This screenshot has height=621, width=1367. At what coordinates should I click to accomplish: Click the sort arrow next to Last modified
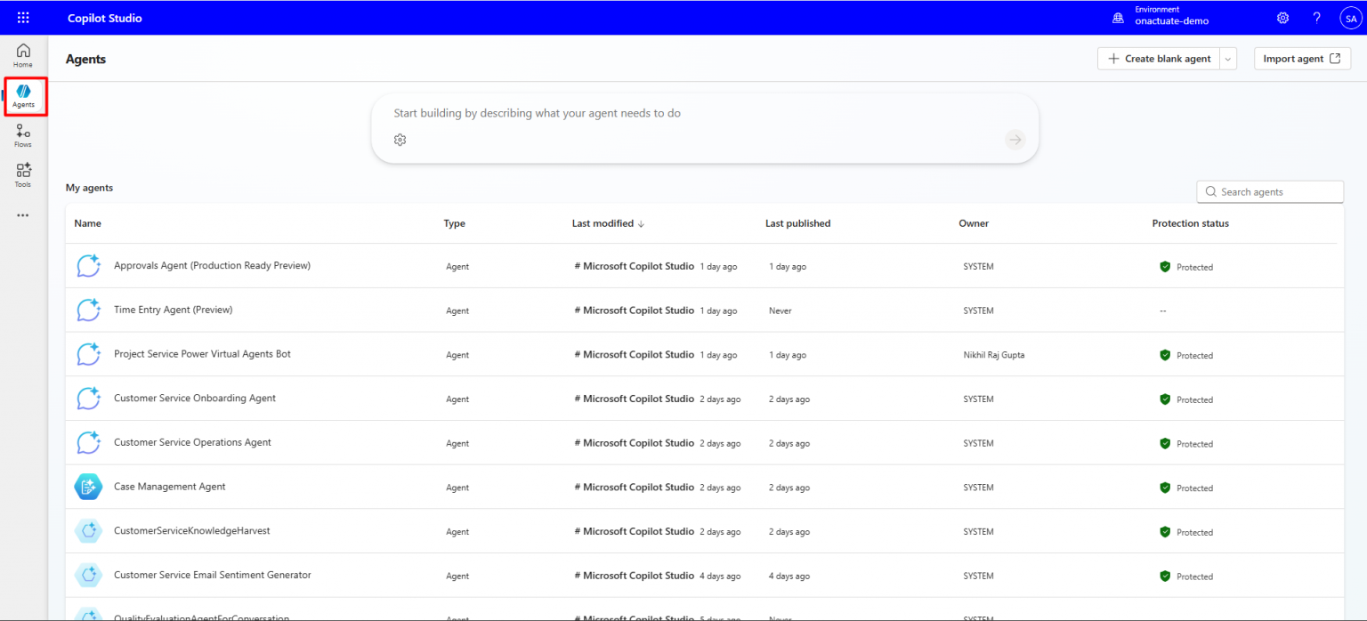coord(641,224)
